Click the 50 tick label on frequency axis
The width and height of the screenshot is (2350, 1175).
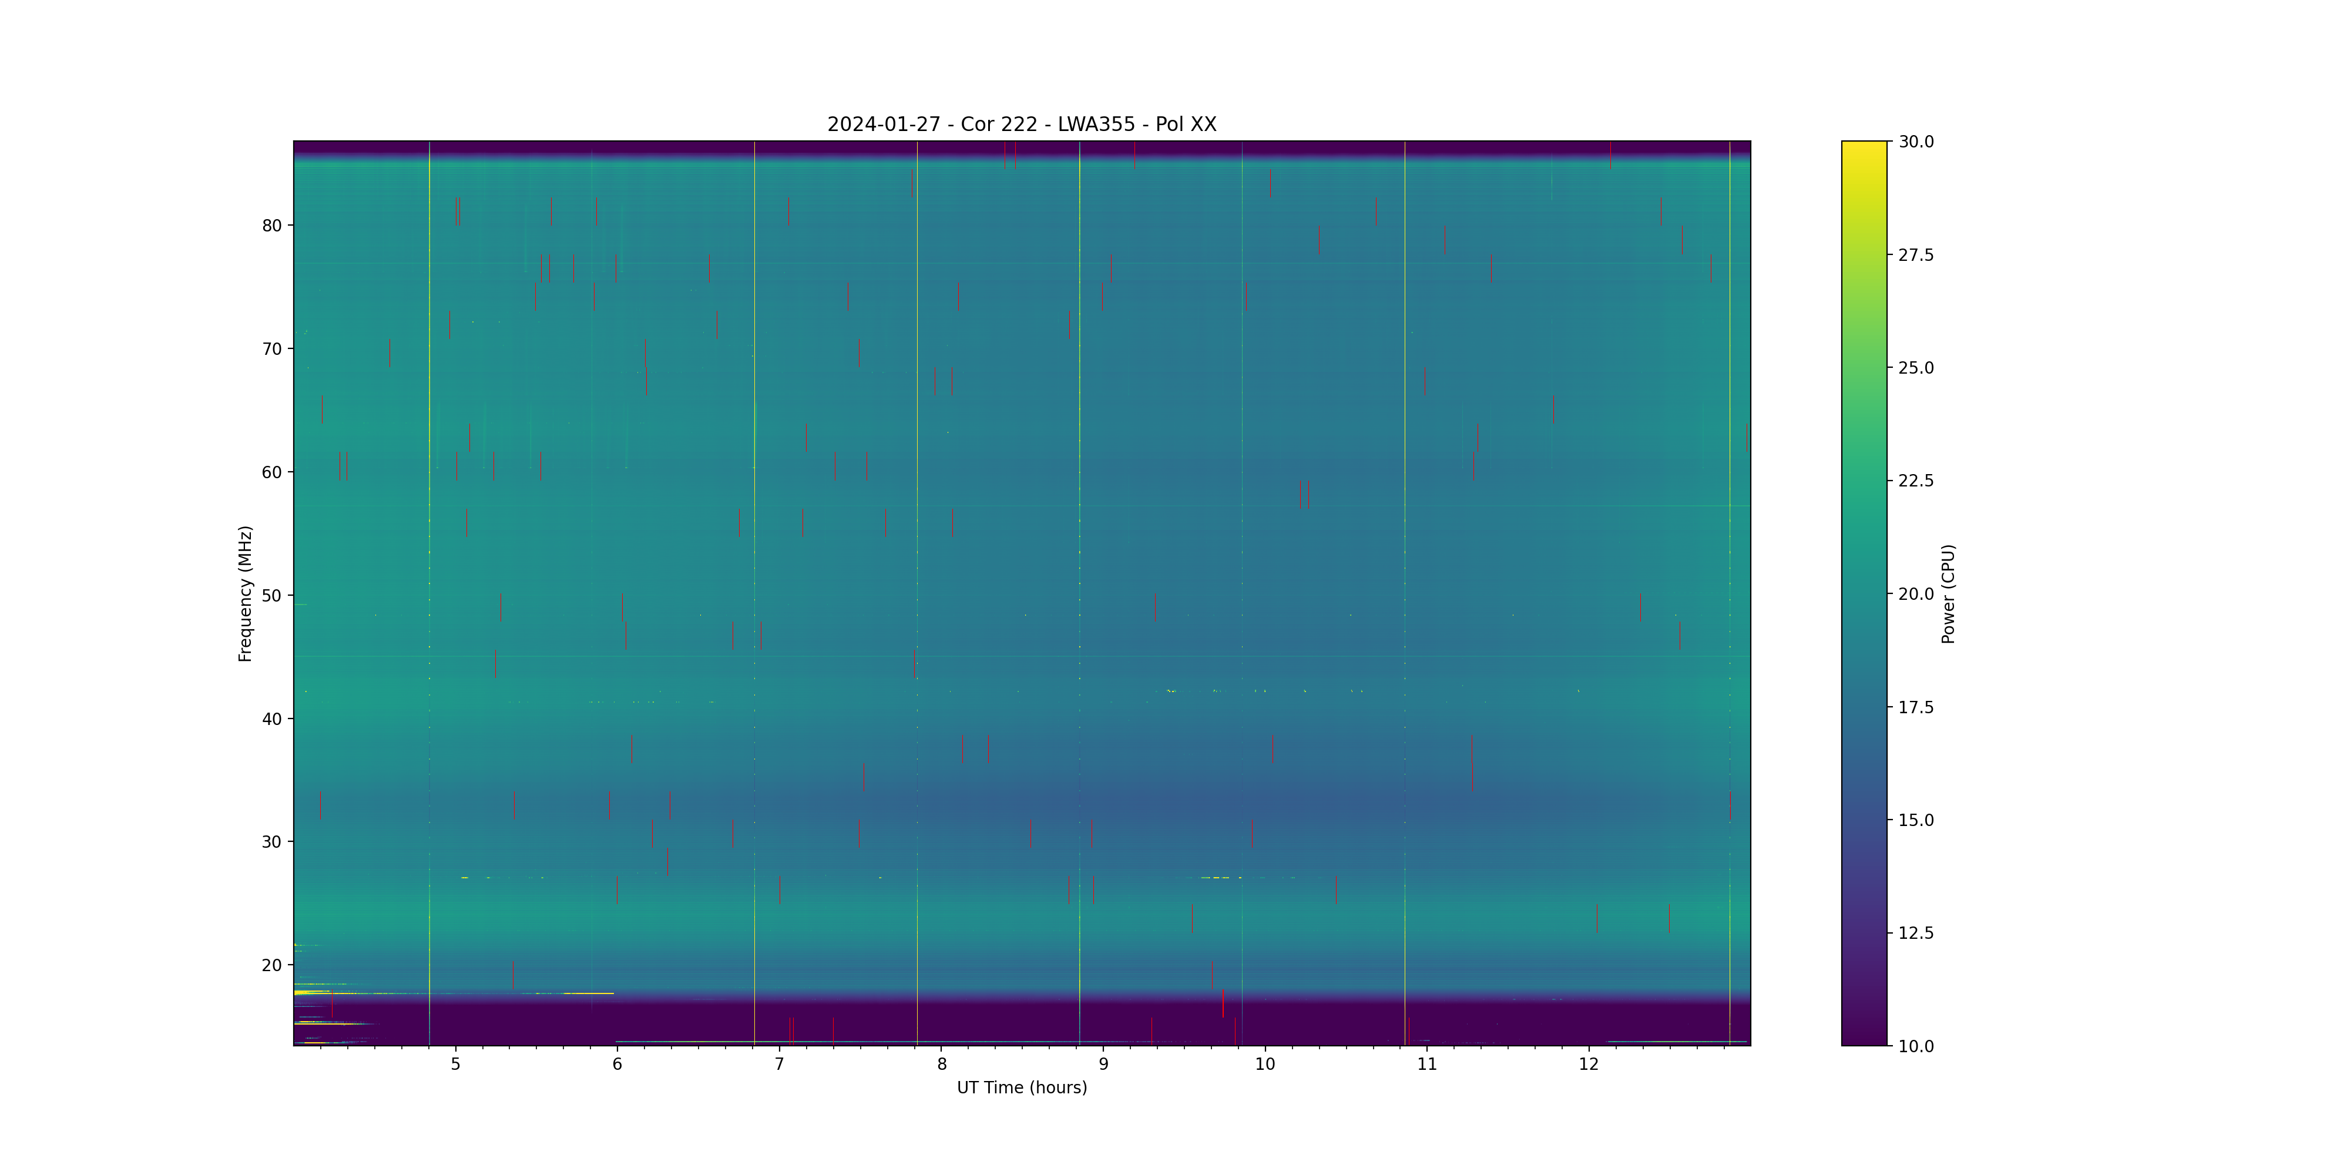[272, 596]
